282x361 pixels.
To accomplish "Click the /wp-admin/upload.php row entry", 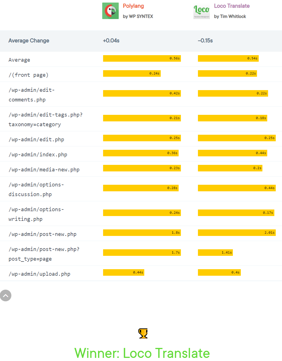I will pos(39,274).
